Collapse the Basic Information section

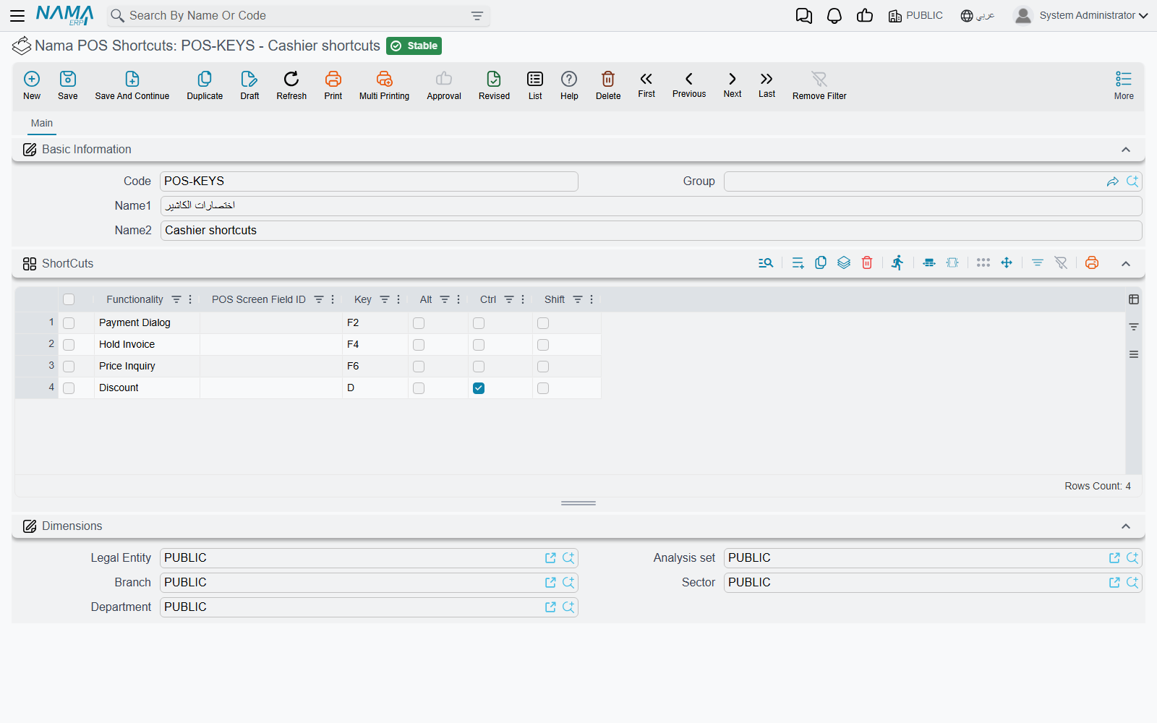click(1126, 150)
